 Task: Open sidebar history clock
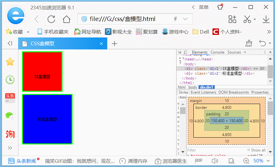point(10,80)
